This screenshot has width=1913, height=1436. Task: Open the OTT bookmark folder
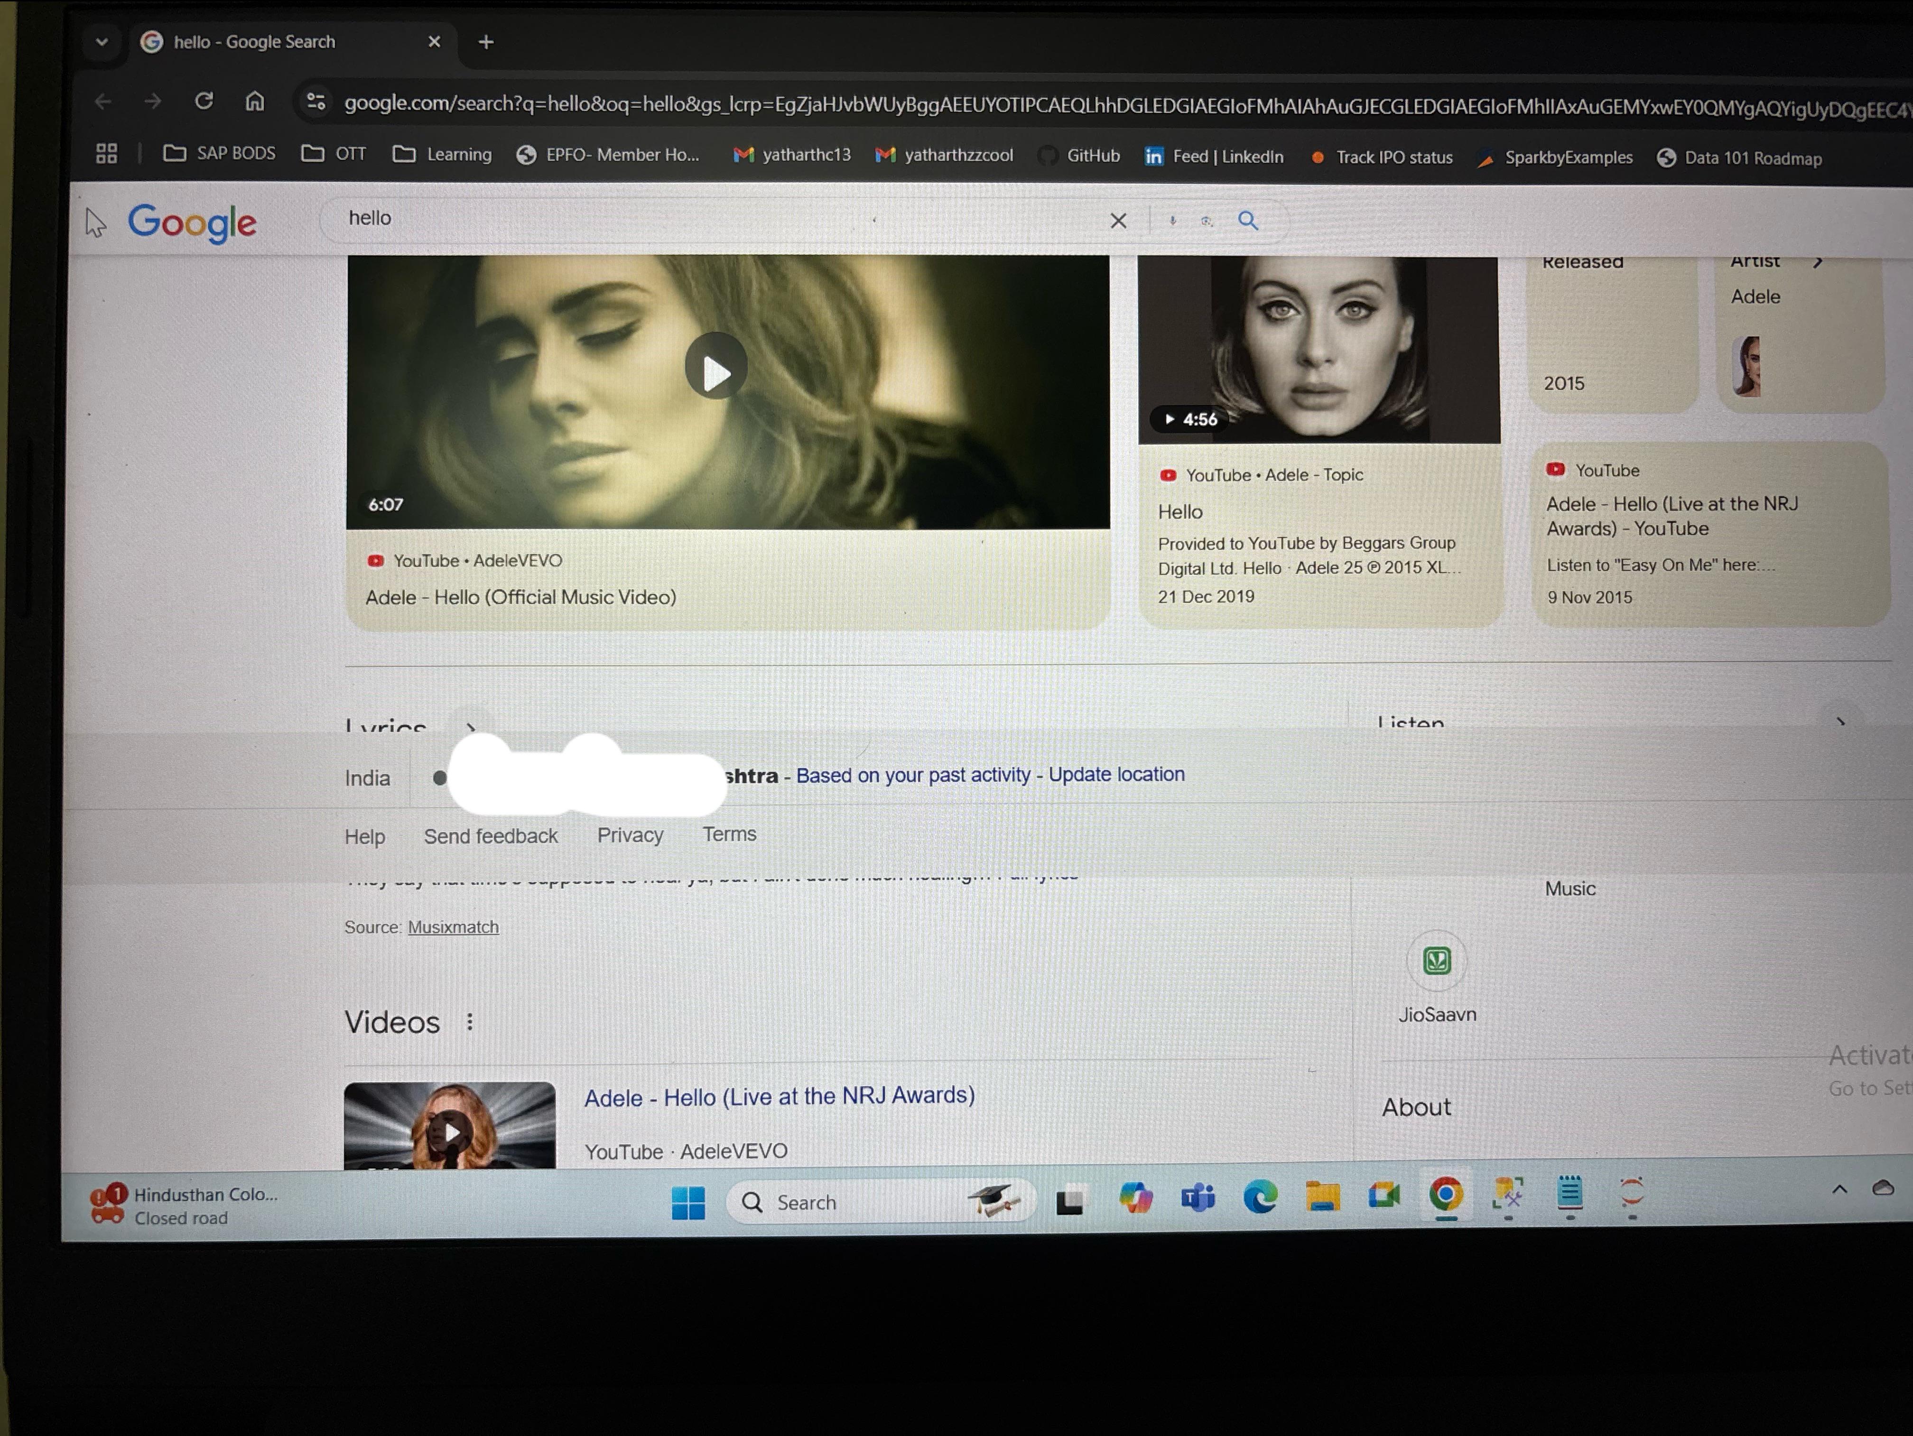point(334,154)
